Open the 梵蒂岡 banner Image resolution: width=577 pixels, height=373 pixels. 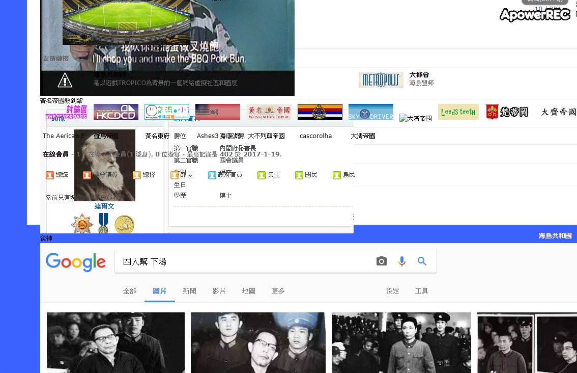507,112
